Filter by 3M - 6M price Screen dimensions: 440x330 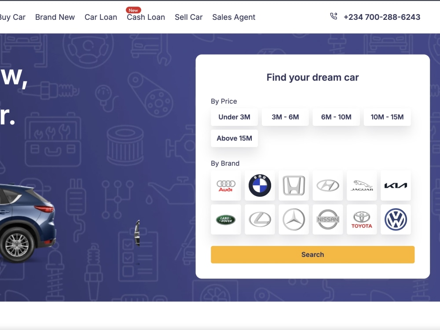coord(286,117)
